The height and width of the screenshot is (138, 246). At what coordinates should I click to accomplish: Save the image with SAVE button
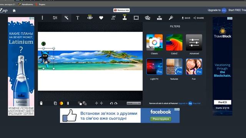186,18
